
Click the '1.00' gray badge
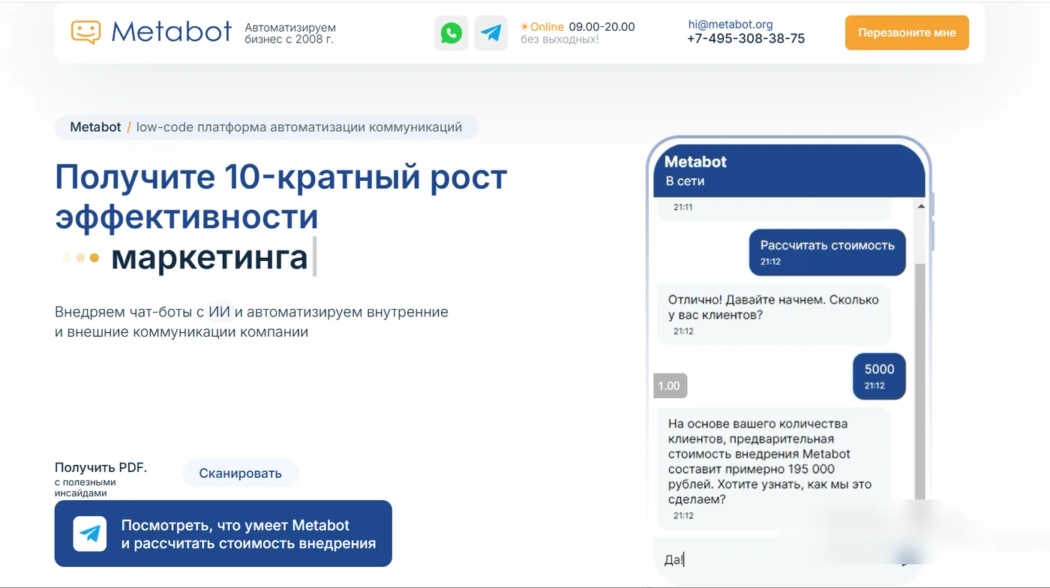[x=669, y=386]
